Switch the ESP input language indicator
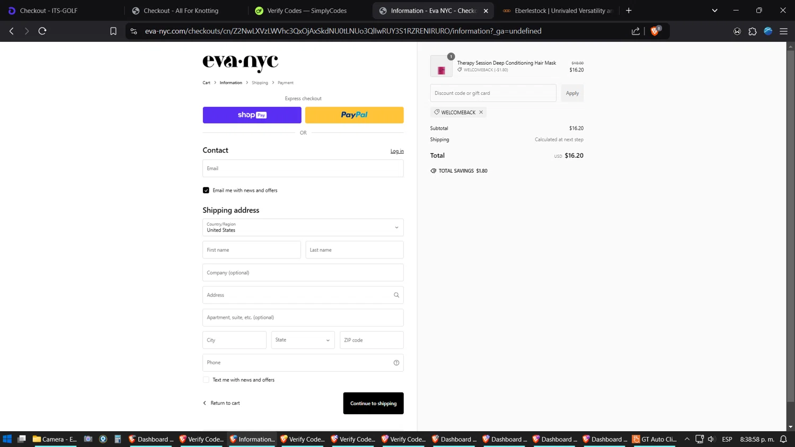Viewport: 795px width, 447px height. click(727, 439)
